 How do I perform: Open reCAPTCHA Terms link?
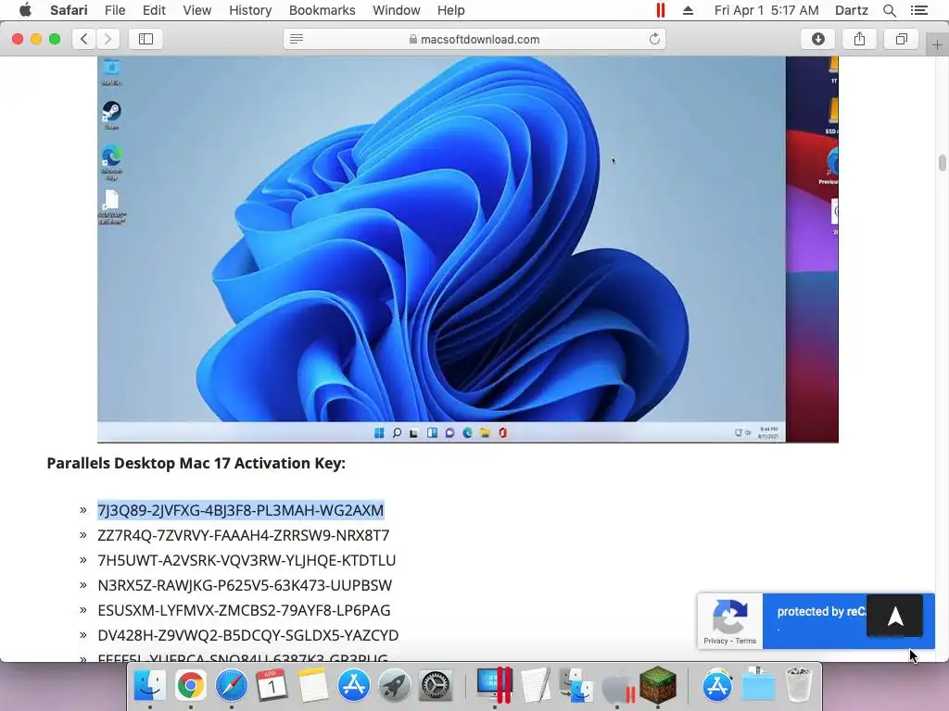point(746,641)
